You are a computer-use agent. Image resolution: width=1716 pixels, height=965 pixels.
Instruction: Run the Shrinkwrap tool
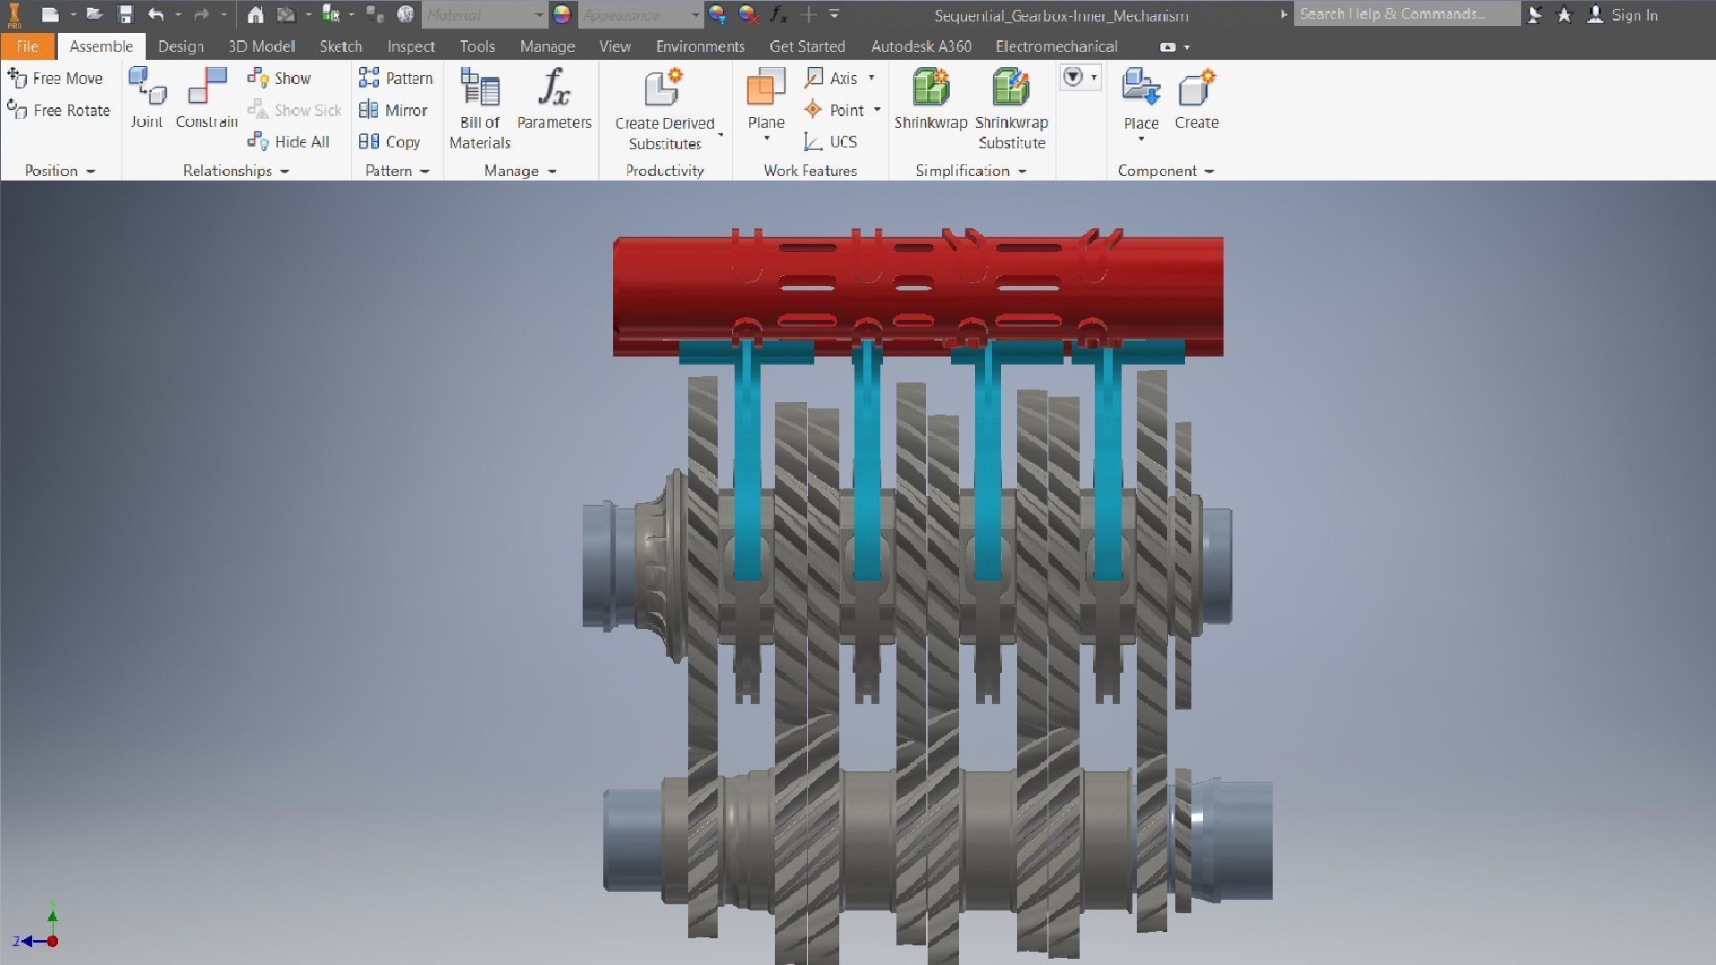pyautogui.click(x=930, y=97)
